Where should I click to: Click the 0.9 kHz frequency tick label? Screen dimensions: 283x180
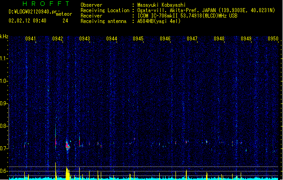[4, 103]
